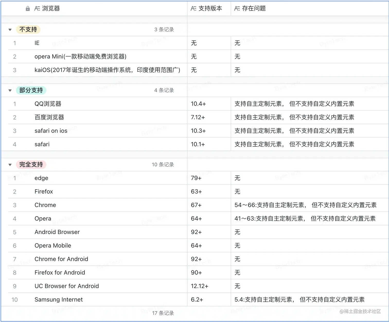Click the 部分支持 group tag
Screen dimensions: 389x322
point(31,90)
